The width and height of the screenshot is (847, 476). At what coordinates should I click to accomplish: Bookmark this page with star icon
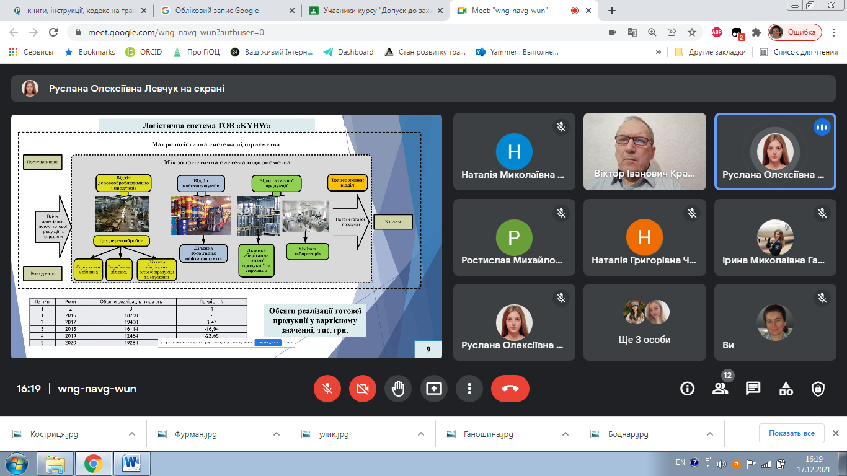(692, 32)
